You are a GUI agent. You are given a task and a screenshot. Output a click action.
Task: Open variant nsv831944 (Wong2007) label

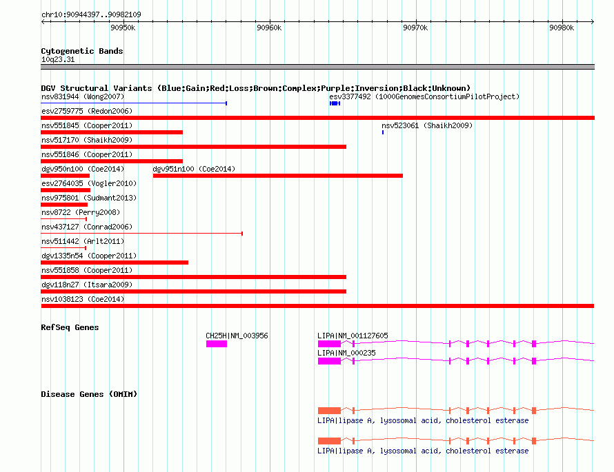(x=83, y=96)
